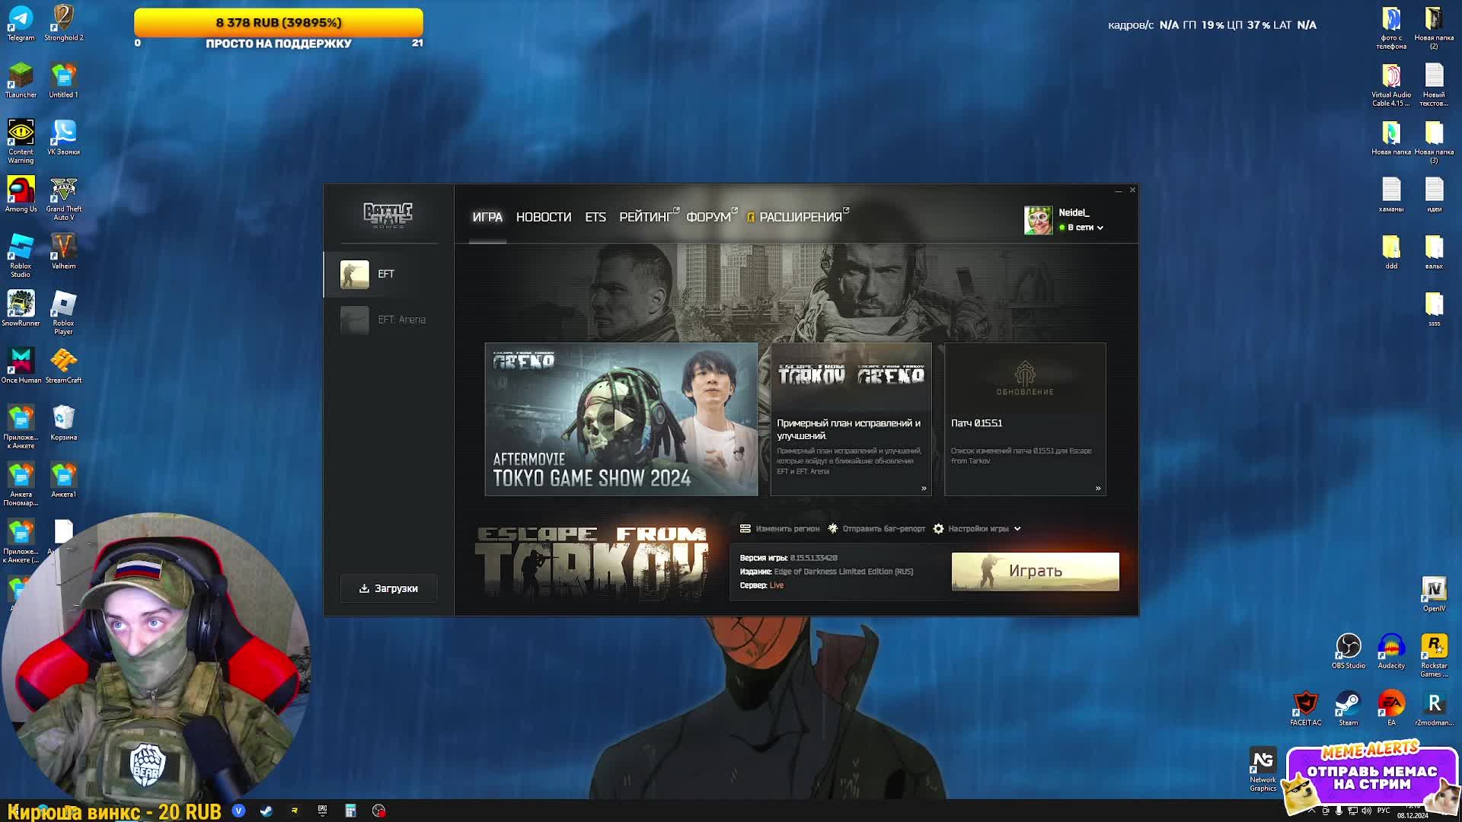Open the OBS Studio desktop shortcut
The width and height of the screenshot is (1462, 822).
1348,647
